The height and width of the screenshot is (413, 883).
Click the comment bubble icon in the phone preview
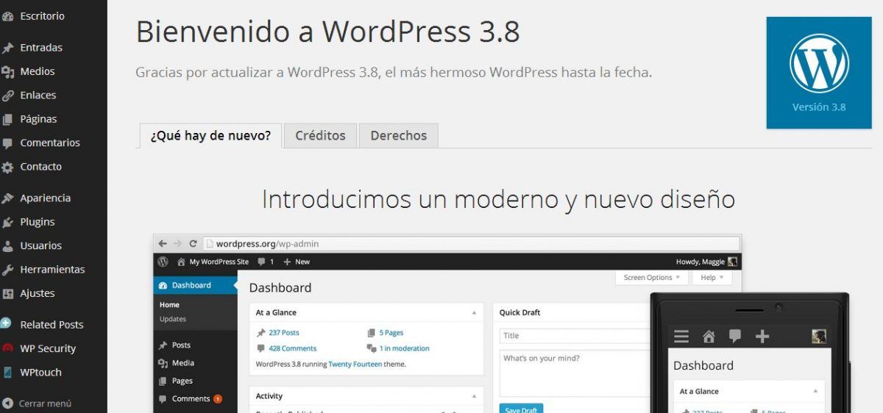tap(735, 337)
